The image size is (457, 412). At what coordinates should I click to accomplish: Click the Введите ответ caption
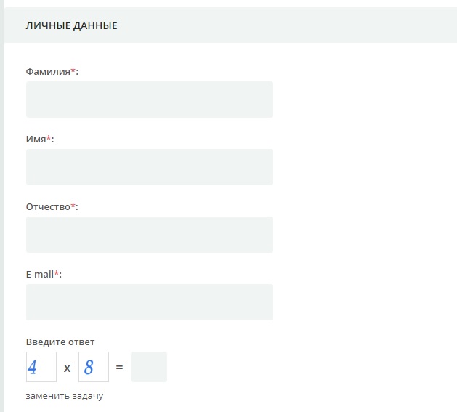point(60,342)
